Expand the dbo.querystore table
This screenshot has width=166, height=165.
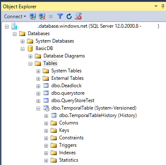point(38,93)
